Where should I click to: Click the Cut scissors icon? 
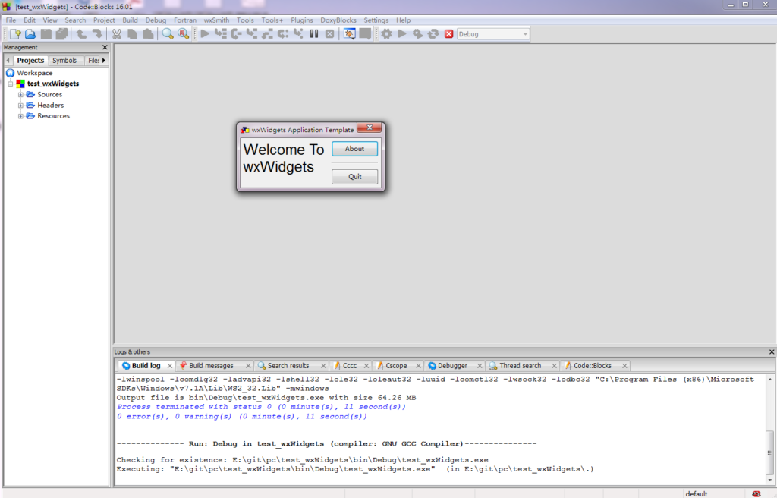pos(116,33)
